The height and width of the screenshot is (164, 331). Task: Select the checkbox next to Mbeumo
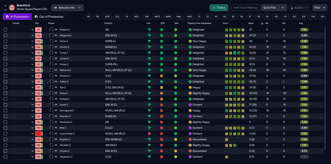5,70
